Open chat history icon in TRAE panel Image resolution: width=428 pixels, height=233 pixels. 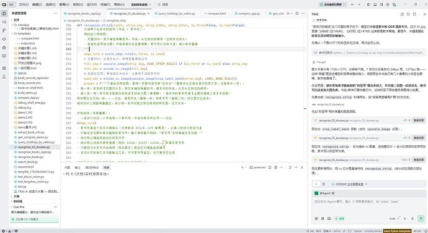click(x=408, y=14)
